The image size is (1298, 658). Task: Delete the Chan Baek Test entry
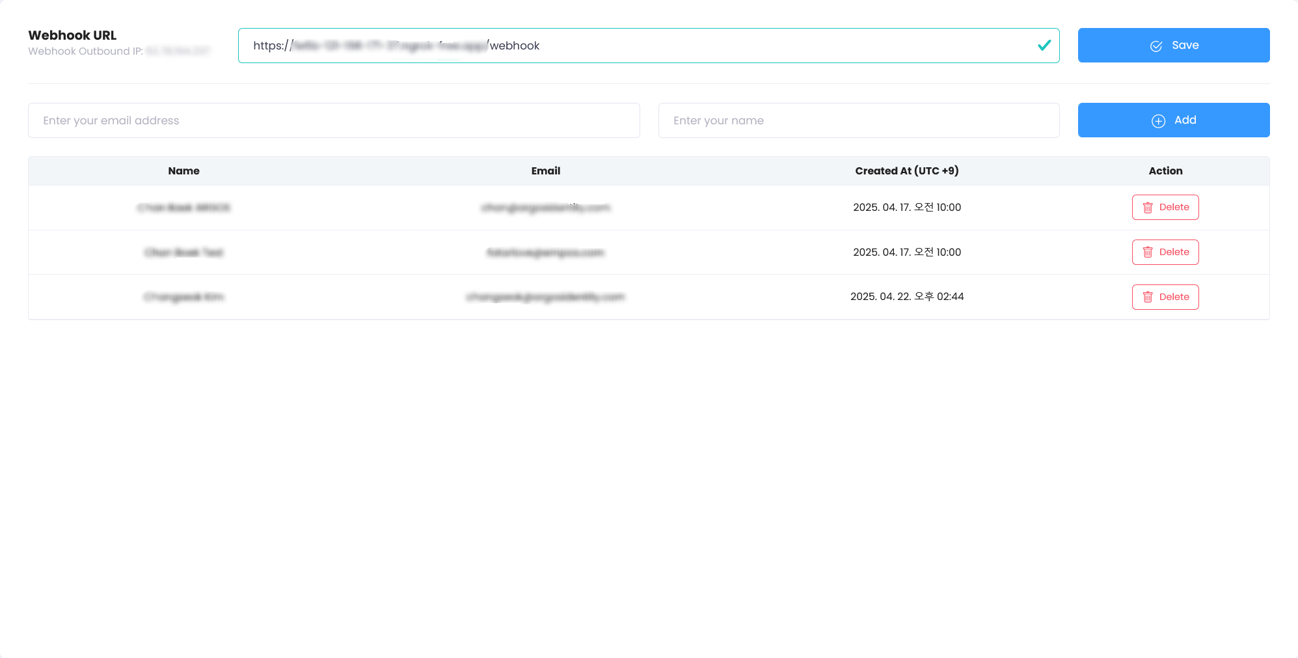pyautogui.click(x=1165, y=252)
